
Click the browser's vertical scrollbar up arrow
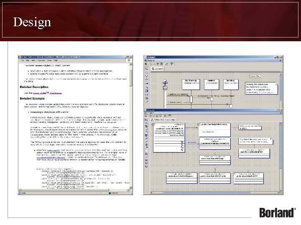click(x=131, y=64)
